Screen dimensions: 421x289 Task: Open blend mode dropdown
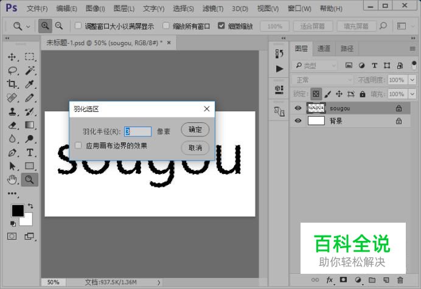[x=322, y=80]
